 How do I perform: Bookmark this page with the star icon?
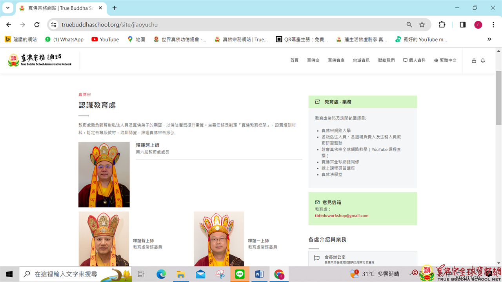click(422, 25)
